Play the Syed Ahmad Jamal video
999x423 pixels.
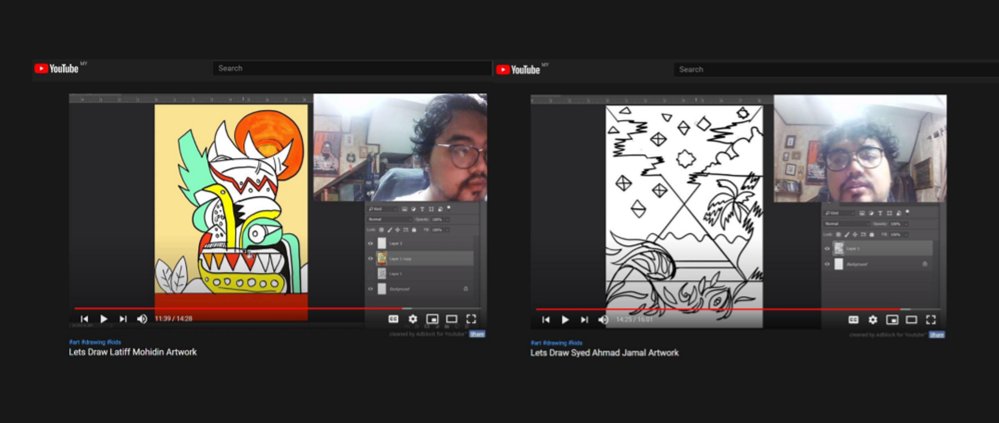pos(565,320)
